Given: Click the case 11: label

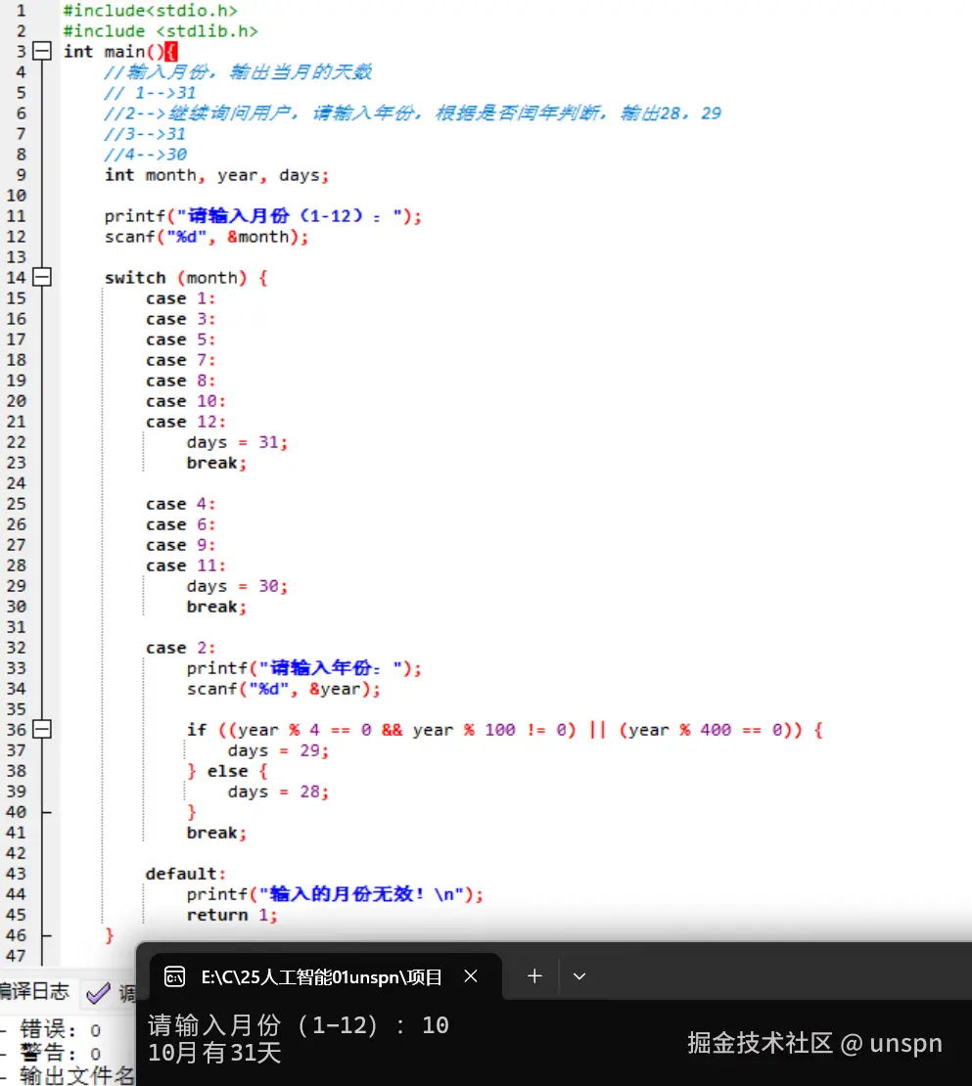Looking at the screenshot, I should pos(186,566).
